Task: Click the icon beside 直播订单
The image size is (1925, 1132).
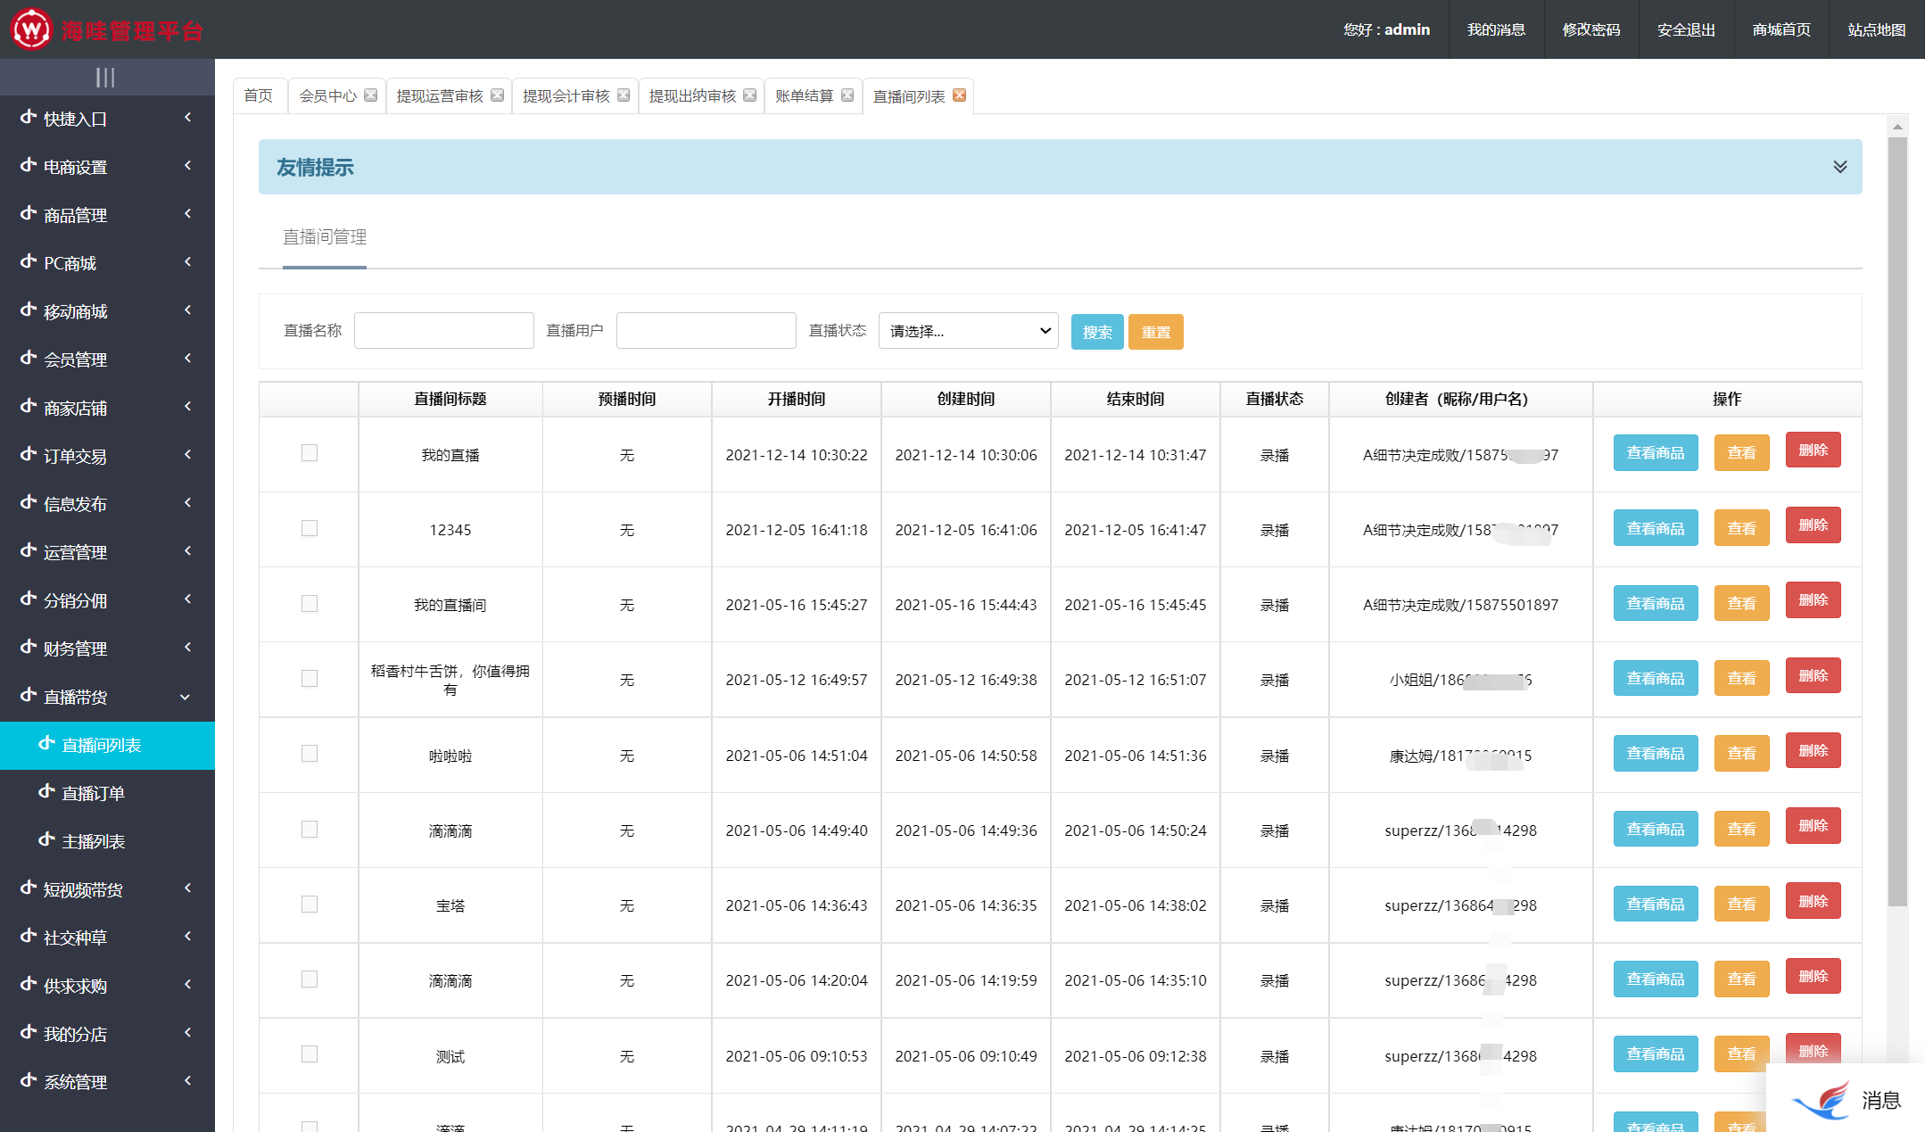Action: point(46,791)
